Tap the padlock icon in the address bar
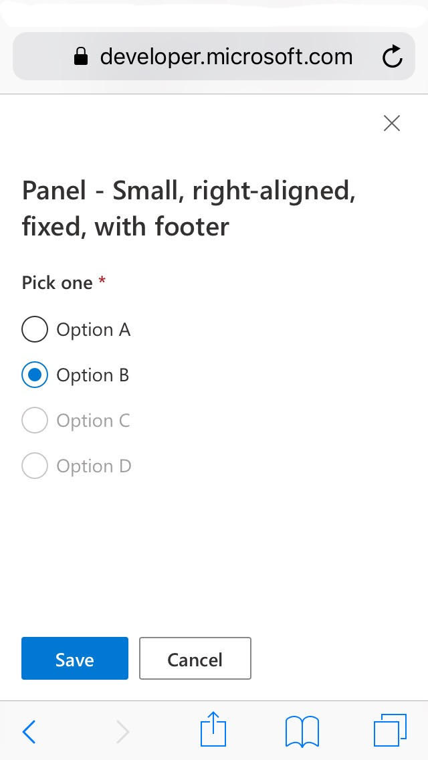 (x=80, y=56)
